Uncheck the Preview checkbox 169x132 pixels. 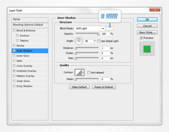141,38
